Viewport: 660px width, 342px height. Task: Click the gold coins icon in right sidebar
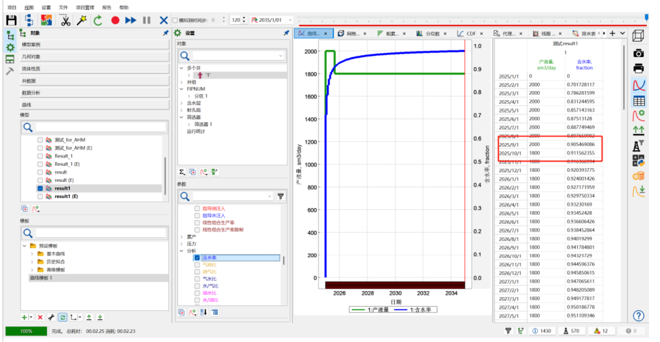(639, 176)
